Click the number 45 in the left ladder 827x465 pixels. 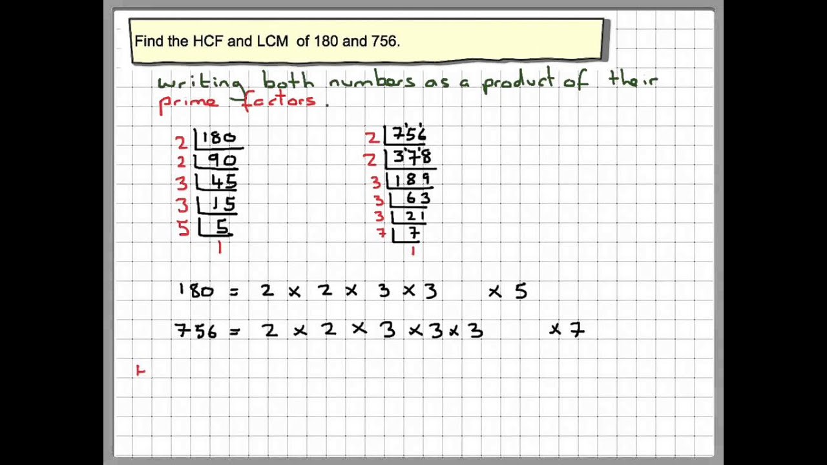[x=223, y=183]
